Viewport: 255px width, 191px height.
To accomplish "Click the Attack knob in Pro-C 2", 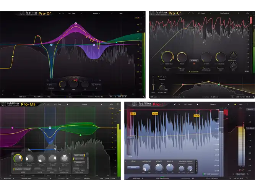I will [206, 57].
